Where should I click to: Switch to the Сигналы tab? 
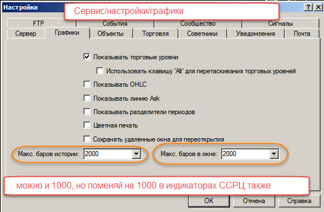tap(280, 23)
